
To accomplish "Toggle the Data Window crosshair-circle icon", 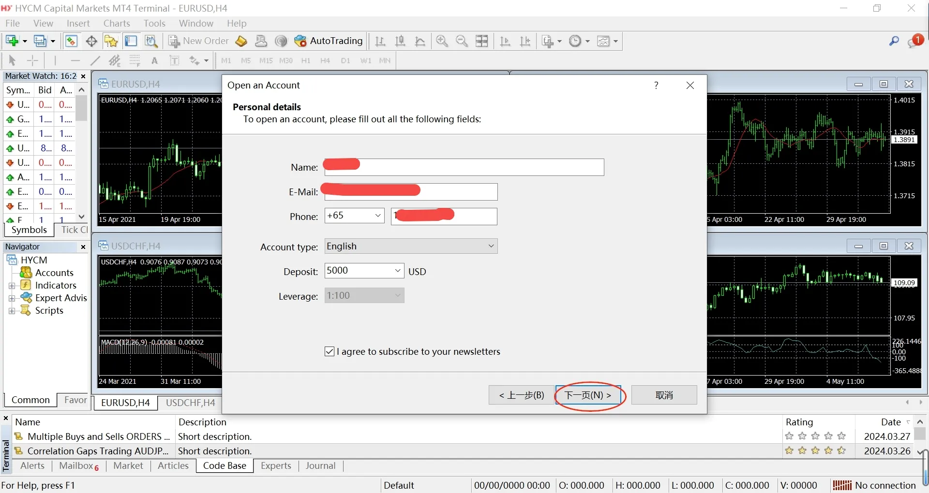I will (91, 41).
